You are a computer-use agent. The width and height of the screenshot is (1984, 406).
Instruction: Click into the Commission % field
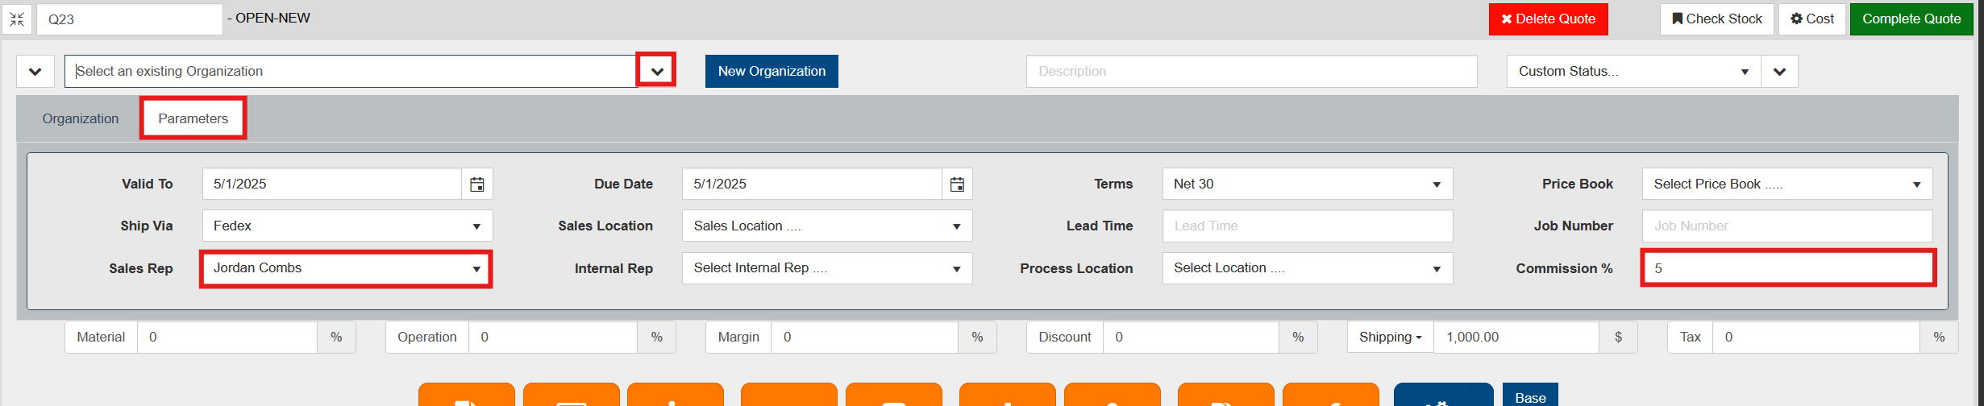(1787, 268)
